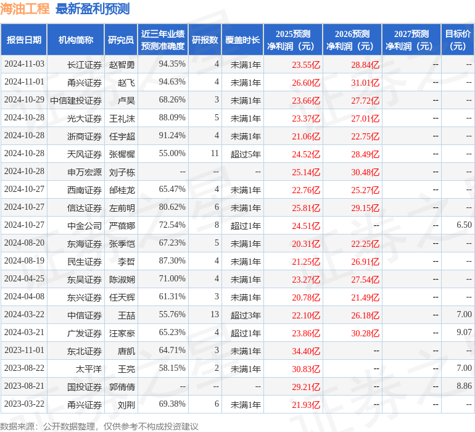Click the 东北证券 institution cell
475x432 pixels.
(85, 351)
